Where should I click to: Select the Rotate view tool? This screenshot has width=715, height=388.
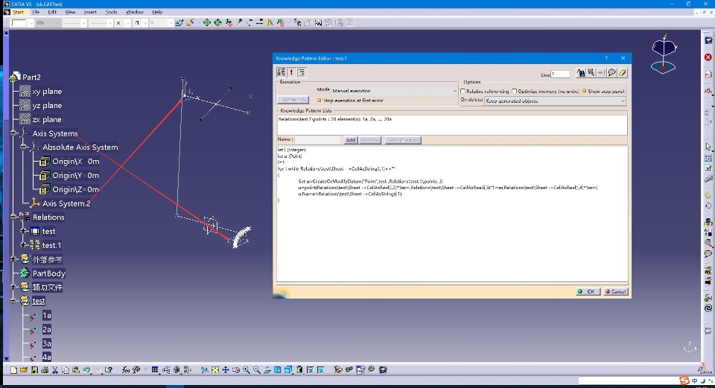point(236,370)
